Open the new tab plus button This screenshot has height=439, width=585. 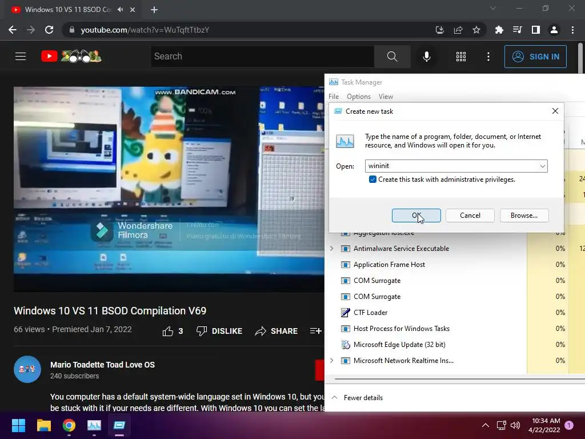[154, 10]
